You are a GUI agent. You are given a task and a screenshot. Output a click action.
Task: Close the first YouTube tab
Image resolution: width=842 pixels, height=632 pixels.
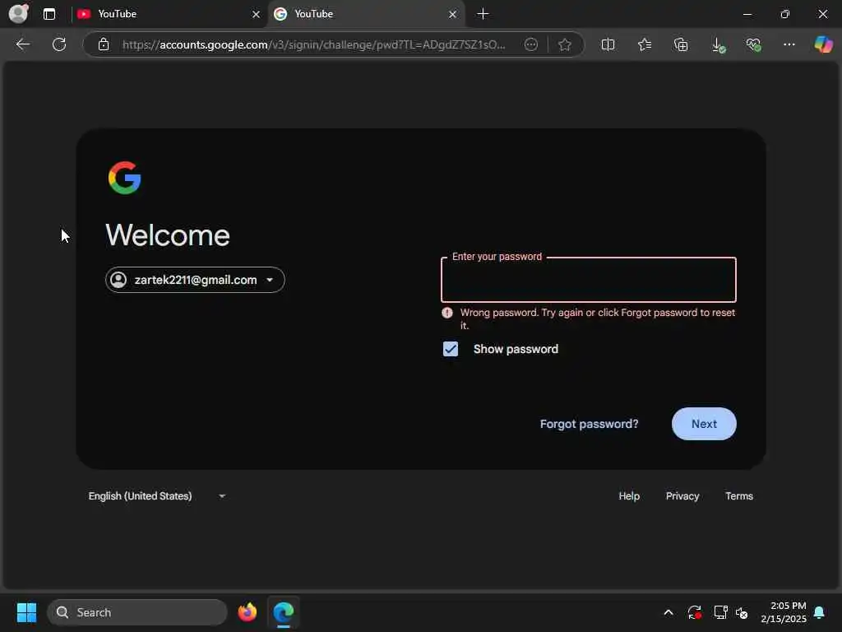(x=257, y=15)
